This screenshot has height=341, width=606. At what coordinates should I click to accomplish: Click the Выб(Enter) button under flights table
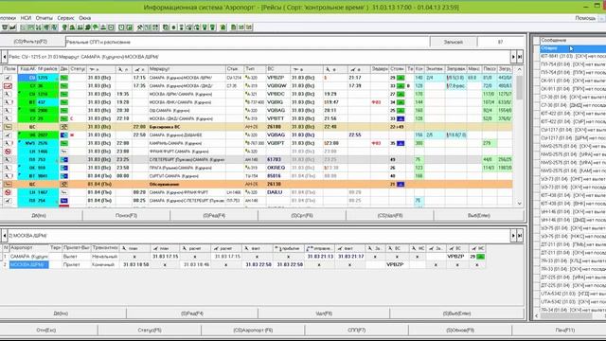pyautogui.click(x=478, y=215)
